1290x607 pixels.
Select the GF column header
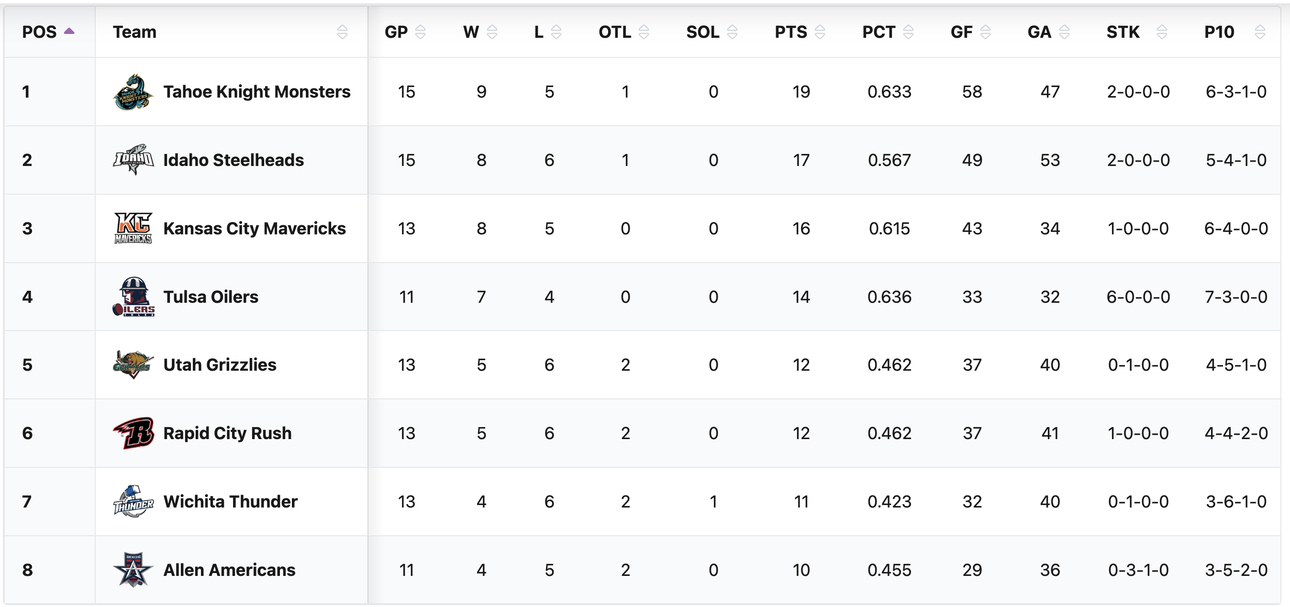point(961,32)
